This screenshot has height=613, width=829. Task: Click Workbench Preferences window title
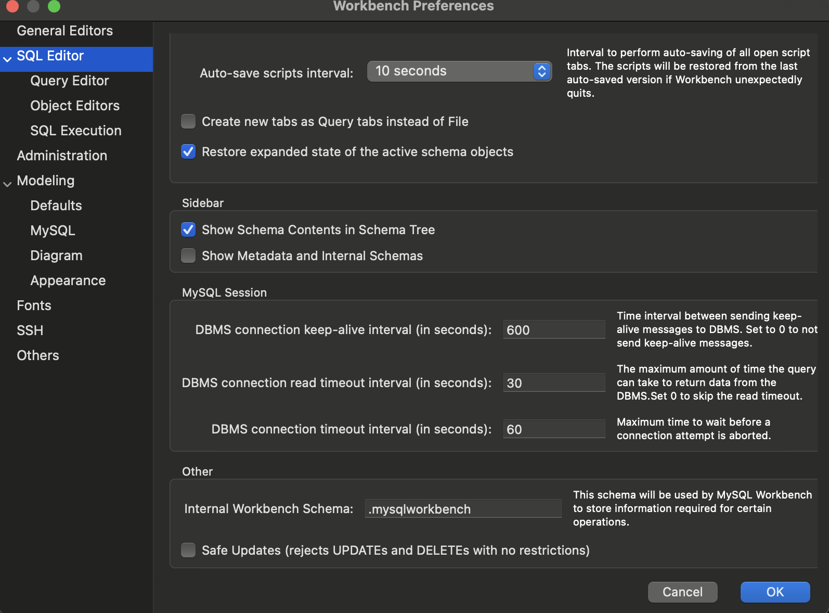pyautogui.click(x=413, y=6)
